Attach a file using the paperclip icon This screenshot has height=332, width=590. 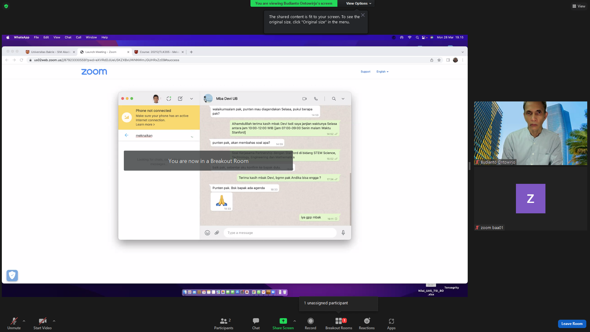(217, 233)
